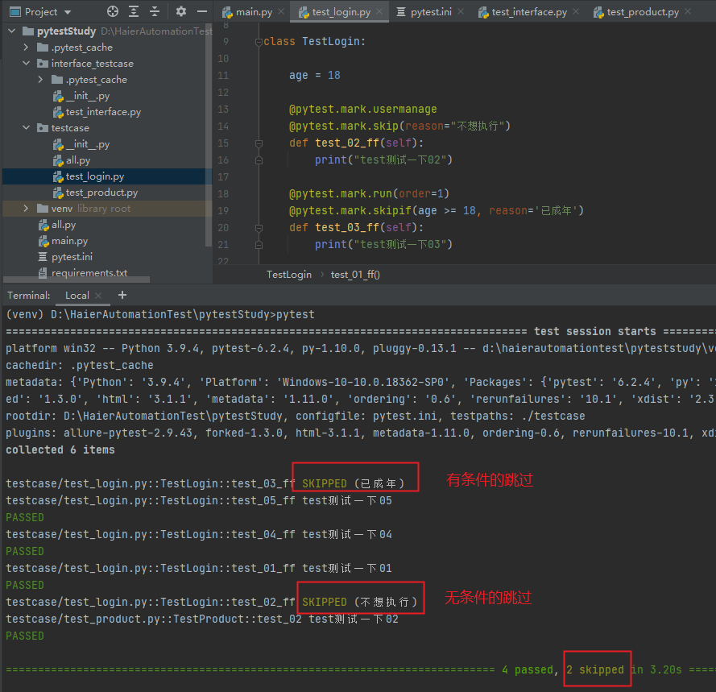Screen dimensions: 716x692
Task: Click the Project panel horizontal scrollbar
Action: coord(77,279)
